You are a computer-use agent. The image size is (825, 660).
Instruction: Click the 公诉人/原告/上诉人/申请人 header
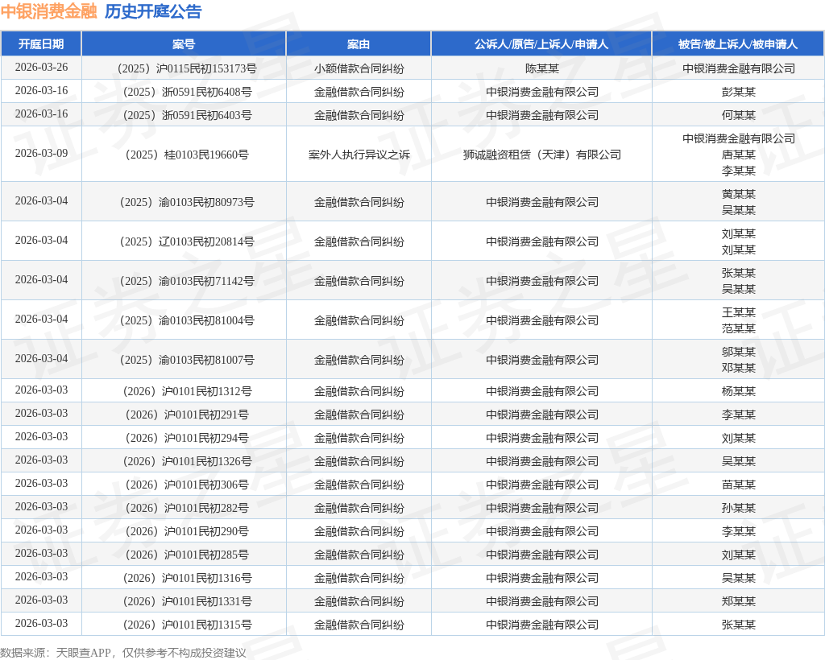click(x=541, y=44)
